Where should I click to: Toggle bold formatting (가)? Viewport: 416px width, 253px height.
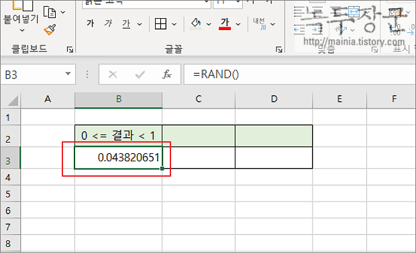point(90,23)
